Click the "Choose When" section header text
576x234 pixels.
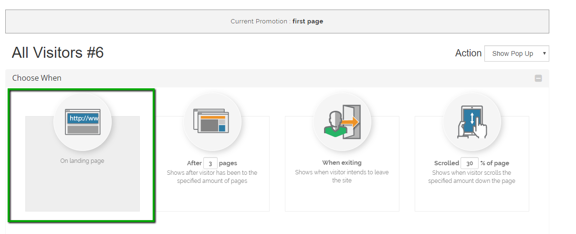(37, 78)
